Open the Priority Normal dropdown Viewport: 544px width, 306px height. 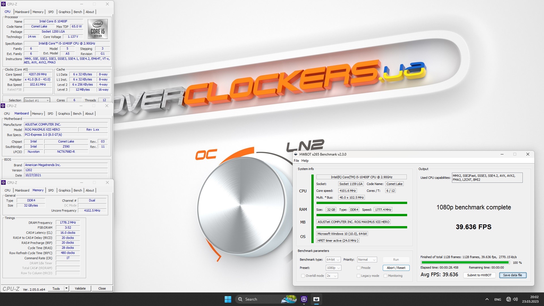tap(367, 260)
